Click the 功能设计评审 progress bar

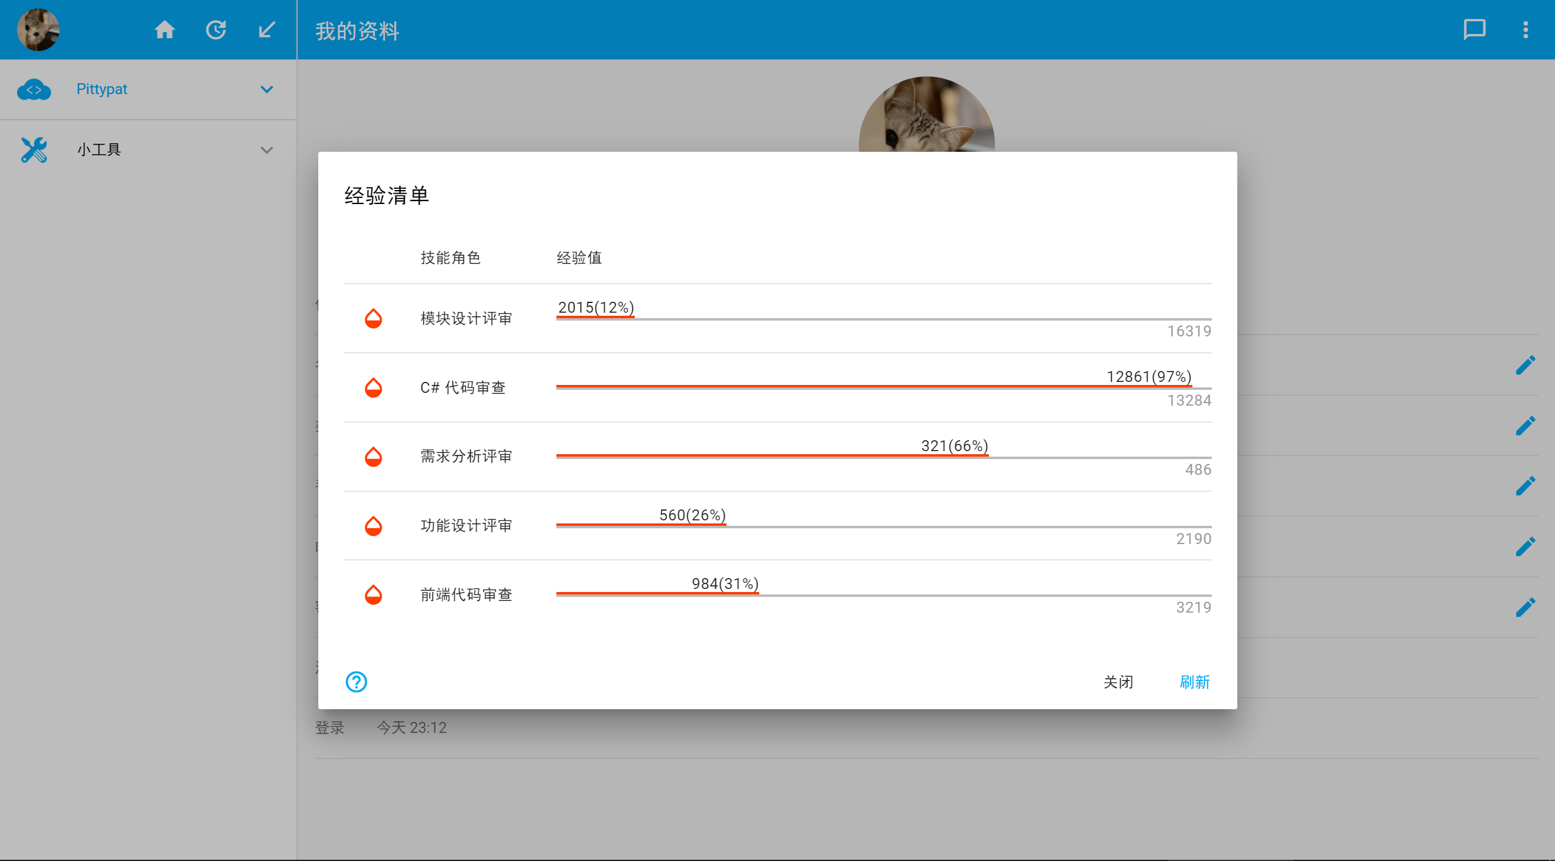coord(884,525)
